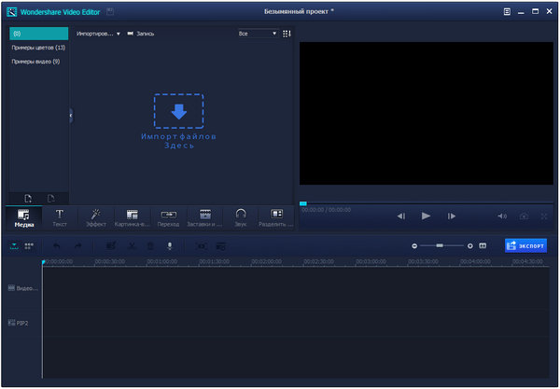Switch to the Эффект effects tab
560x389 pixels.
click(x=95, y=217)
